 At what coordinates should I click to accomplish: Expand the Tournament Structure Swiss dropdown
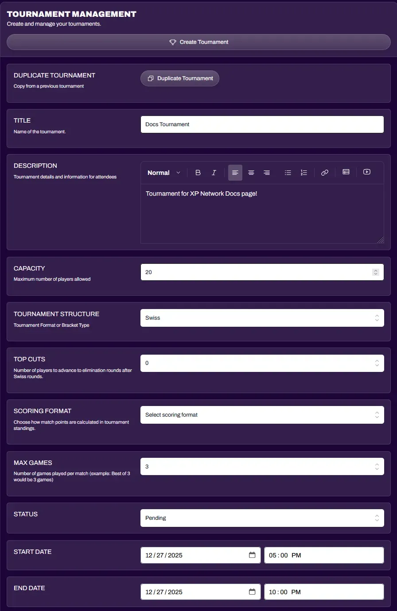point(262,318)
